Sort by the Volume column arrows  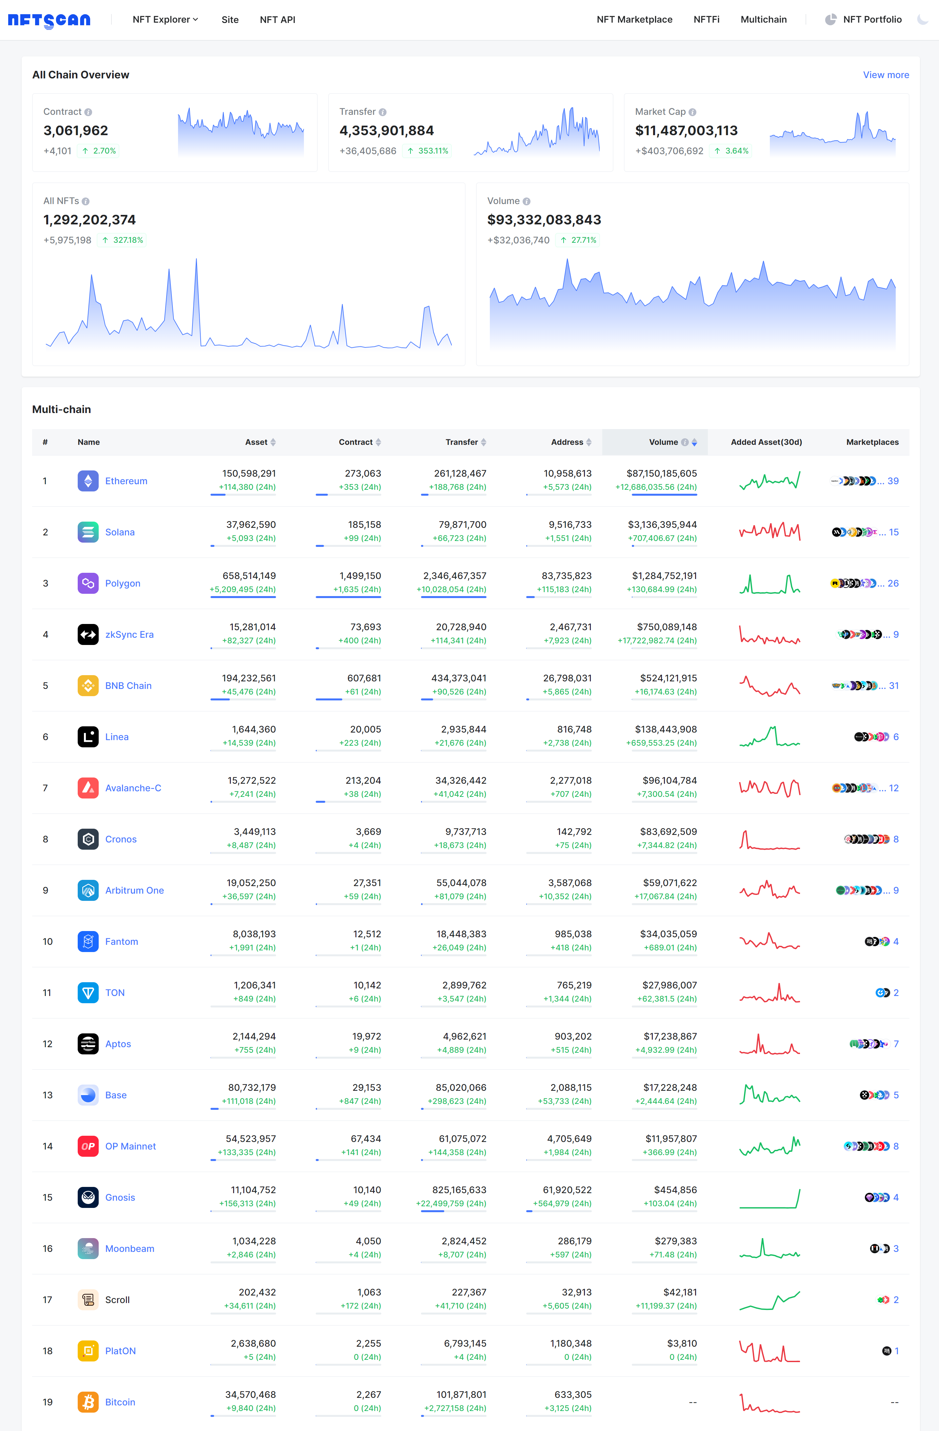[694, 442]
